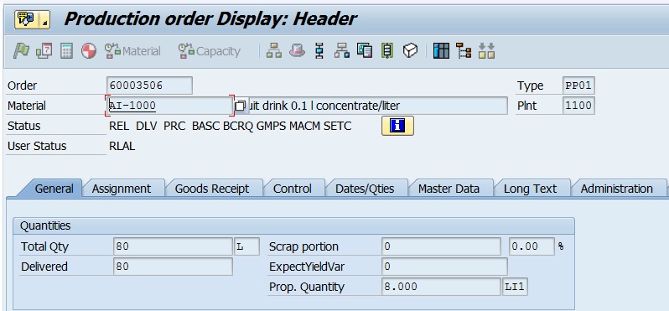The width and height of the screenshot is (669, 311).
Task: Click the material search help button
Action: pos(241,106)
